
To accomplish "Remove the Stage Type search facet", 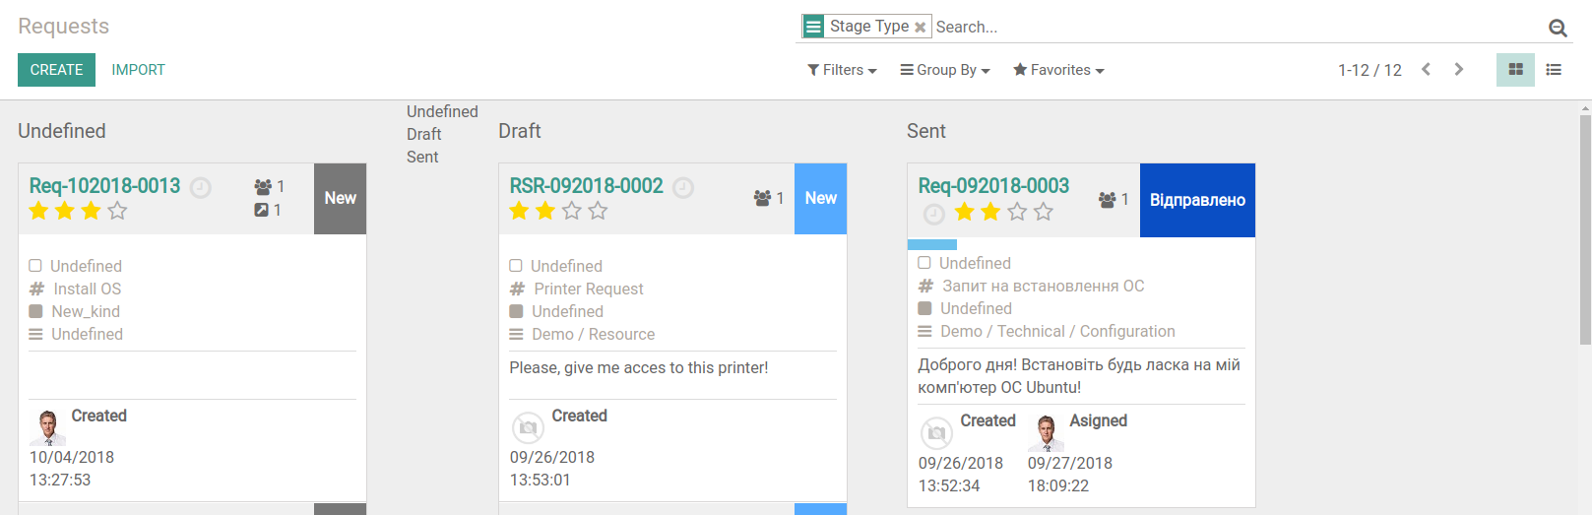I will [x=920, y=28].
